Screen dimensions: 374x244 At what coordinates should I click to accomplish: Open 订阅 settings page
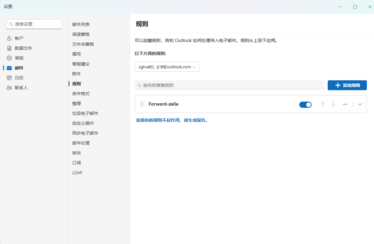[x=77, y=163]
